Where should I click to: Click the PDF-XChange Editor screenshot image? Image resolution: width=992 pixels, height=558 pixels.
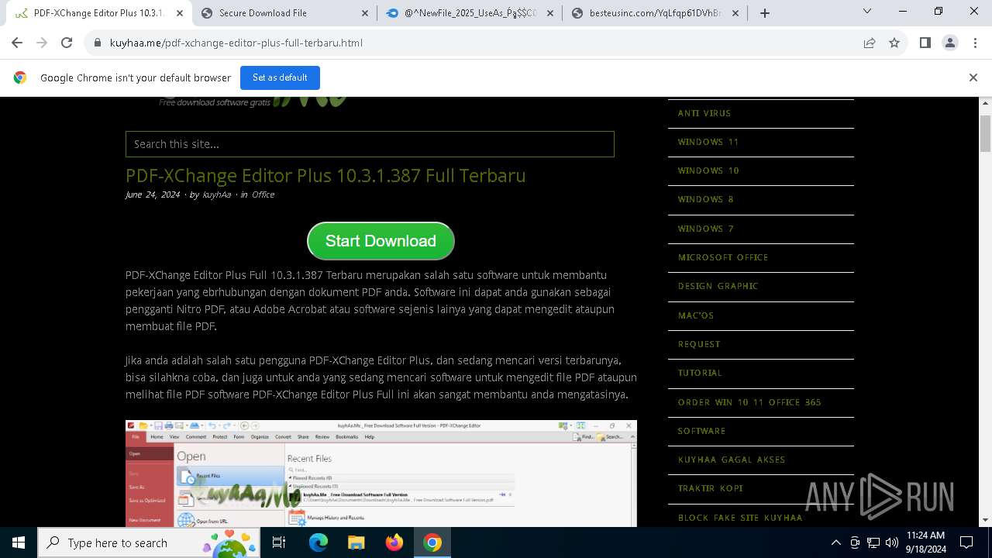point(381,474)
